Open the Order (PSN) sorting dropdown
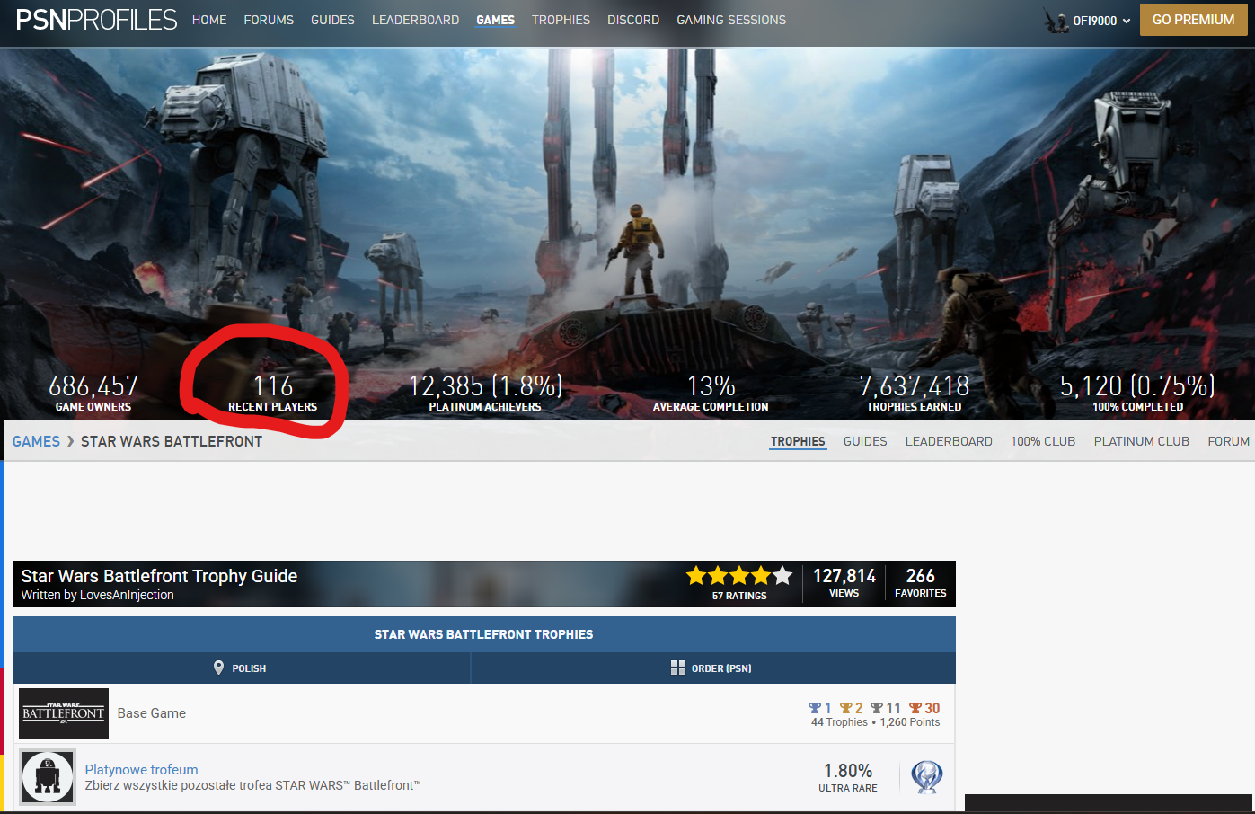 [713, 668]
